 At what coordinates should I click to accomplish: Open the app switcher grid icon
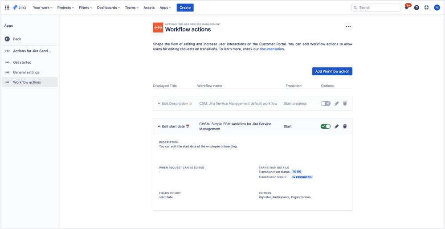pos(7,8)
